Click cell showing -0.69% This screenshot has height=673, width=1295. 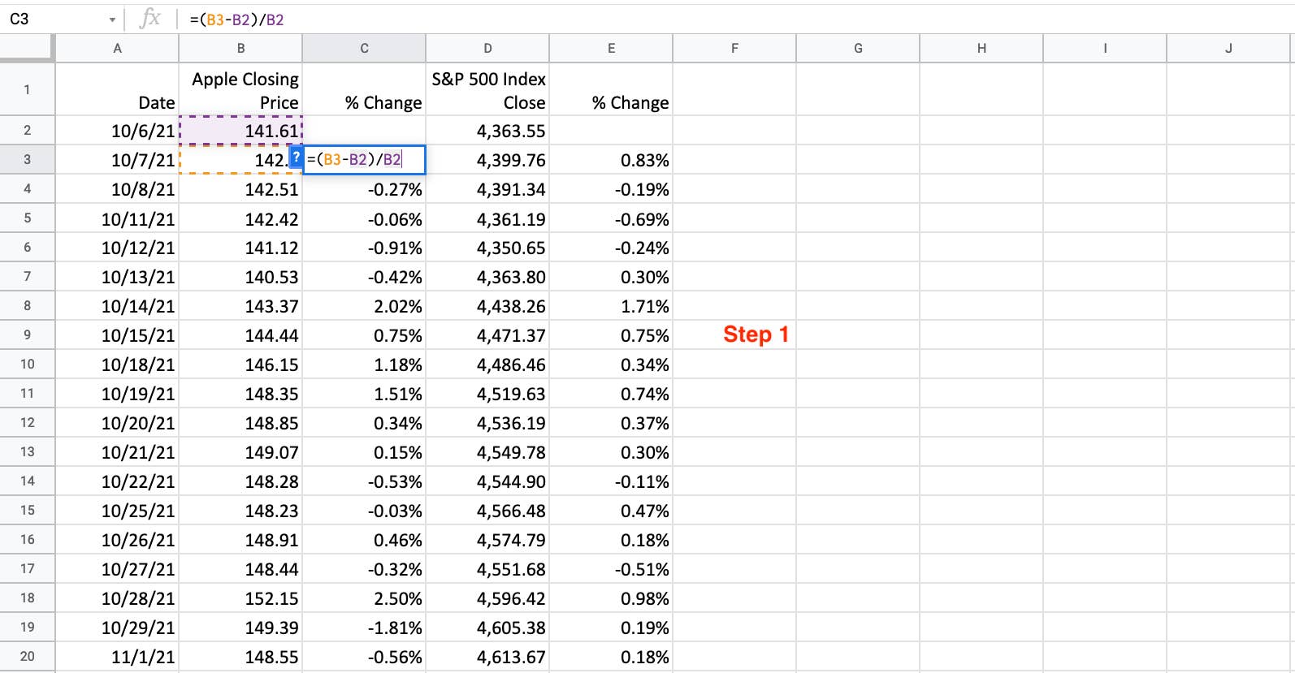click(611, 218)
